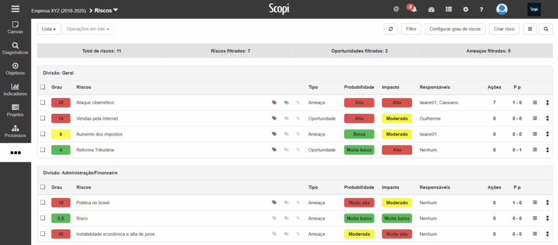Open row menu for Instabilidade econômica
The height and width of the screenshot is (245, 558).
pyautogui.click(x=535, y=234)
